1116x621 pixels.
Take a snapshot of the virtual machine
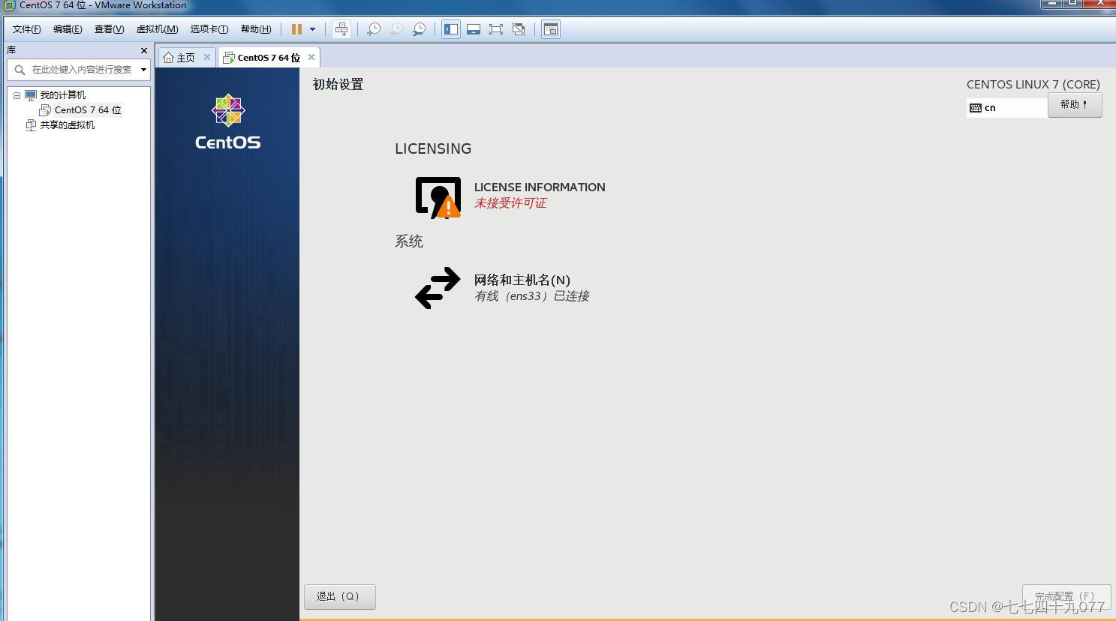[374, 28]
